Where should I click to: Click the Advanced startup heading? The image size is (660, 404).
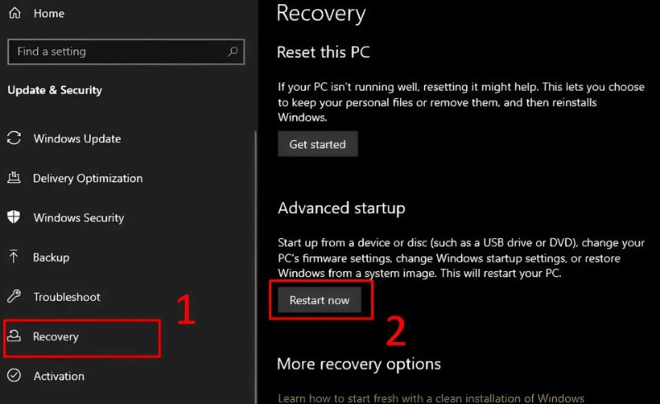tap(342, 208)
